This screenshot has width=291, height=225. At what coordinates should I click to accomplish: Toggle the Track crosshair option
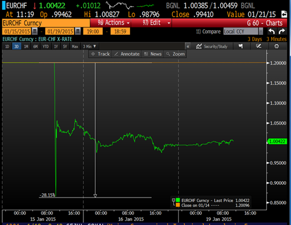tap(101, 54)
